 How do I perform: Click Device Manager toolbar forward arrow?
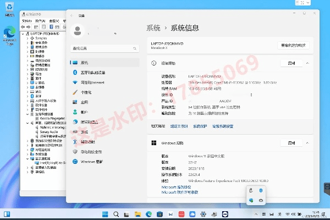pos(28,27)
